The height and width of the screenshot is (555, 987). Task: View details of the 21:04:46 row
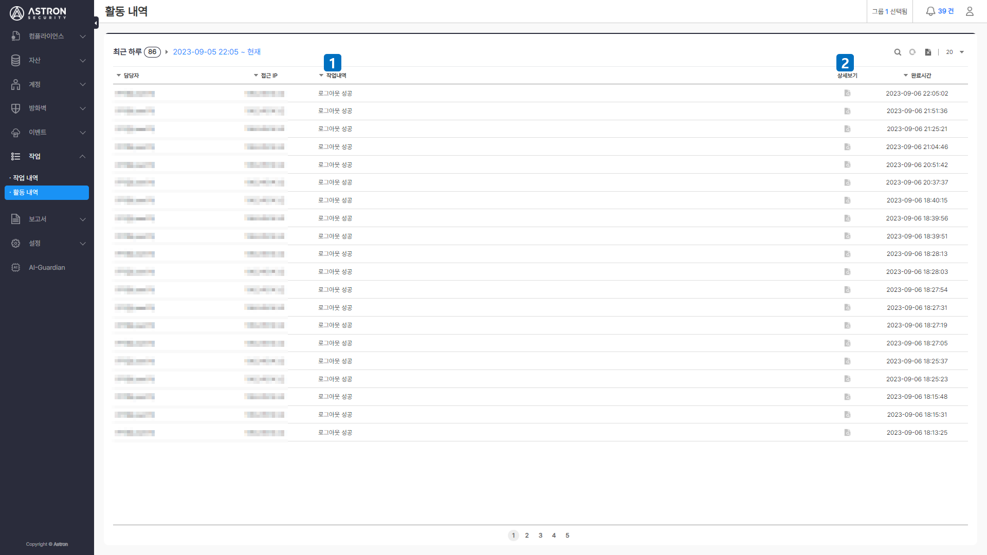(847, 147)
